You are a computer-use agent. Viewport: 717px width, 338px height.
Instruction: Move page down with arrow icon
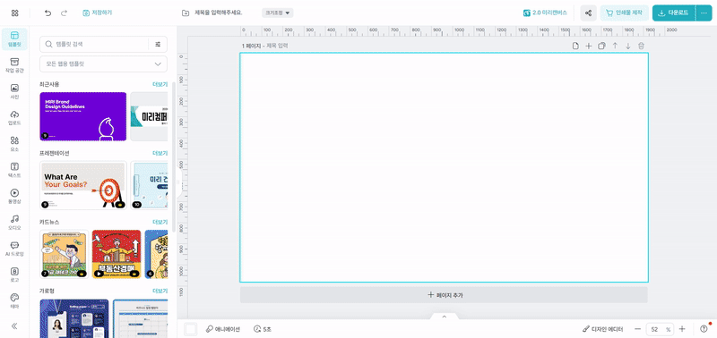(628, 46)
